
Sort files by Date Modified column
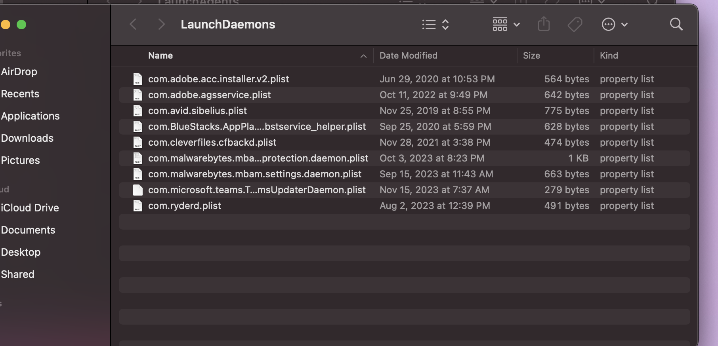pyautogui.click(x=408, y=56)
